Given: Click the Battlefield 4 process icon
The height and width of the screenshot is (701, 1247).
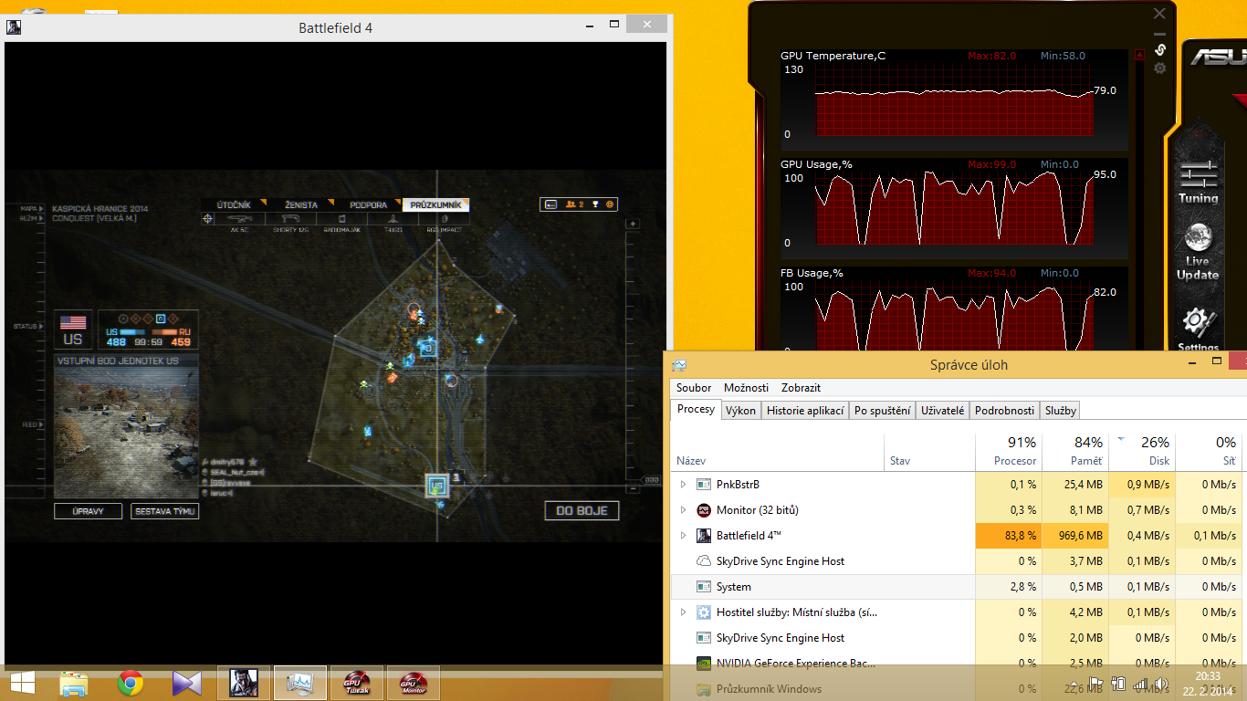Looking at the screenshot, I should tap(704, 536).
